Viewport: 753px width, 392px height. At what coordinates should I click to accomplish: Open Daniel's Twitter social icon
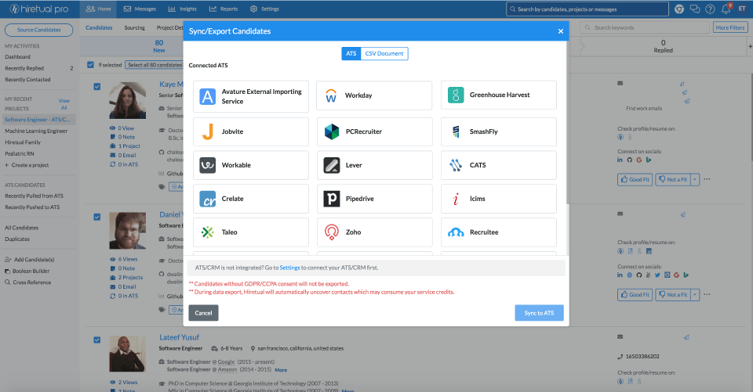tap(657, 275)
